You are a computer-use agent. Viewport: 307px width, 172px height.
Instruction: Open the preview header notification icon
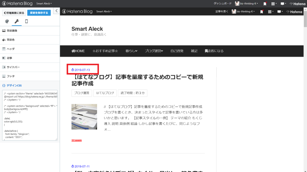tap(280, 12)
